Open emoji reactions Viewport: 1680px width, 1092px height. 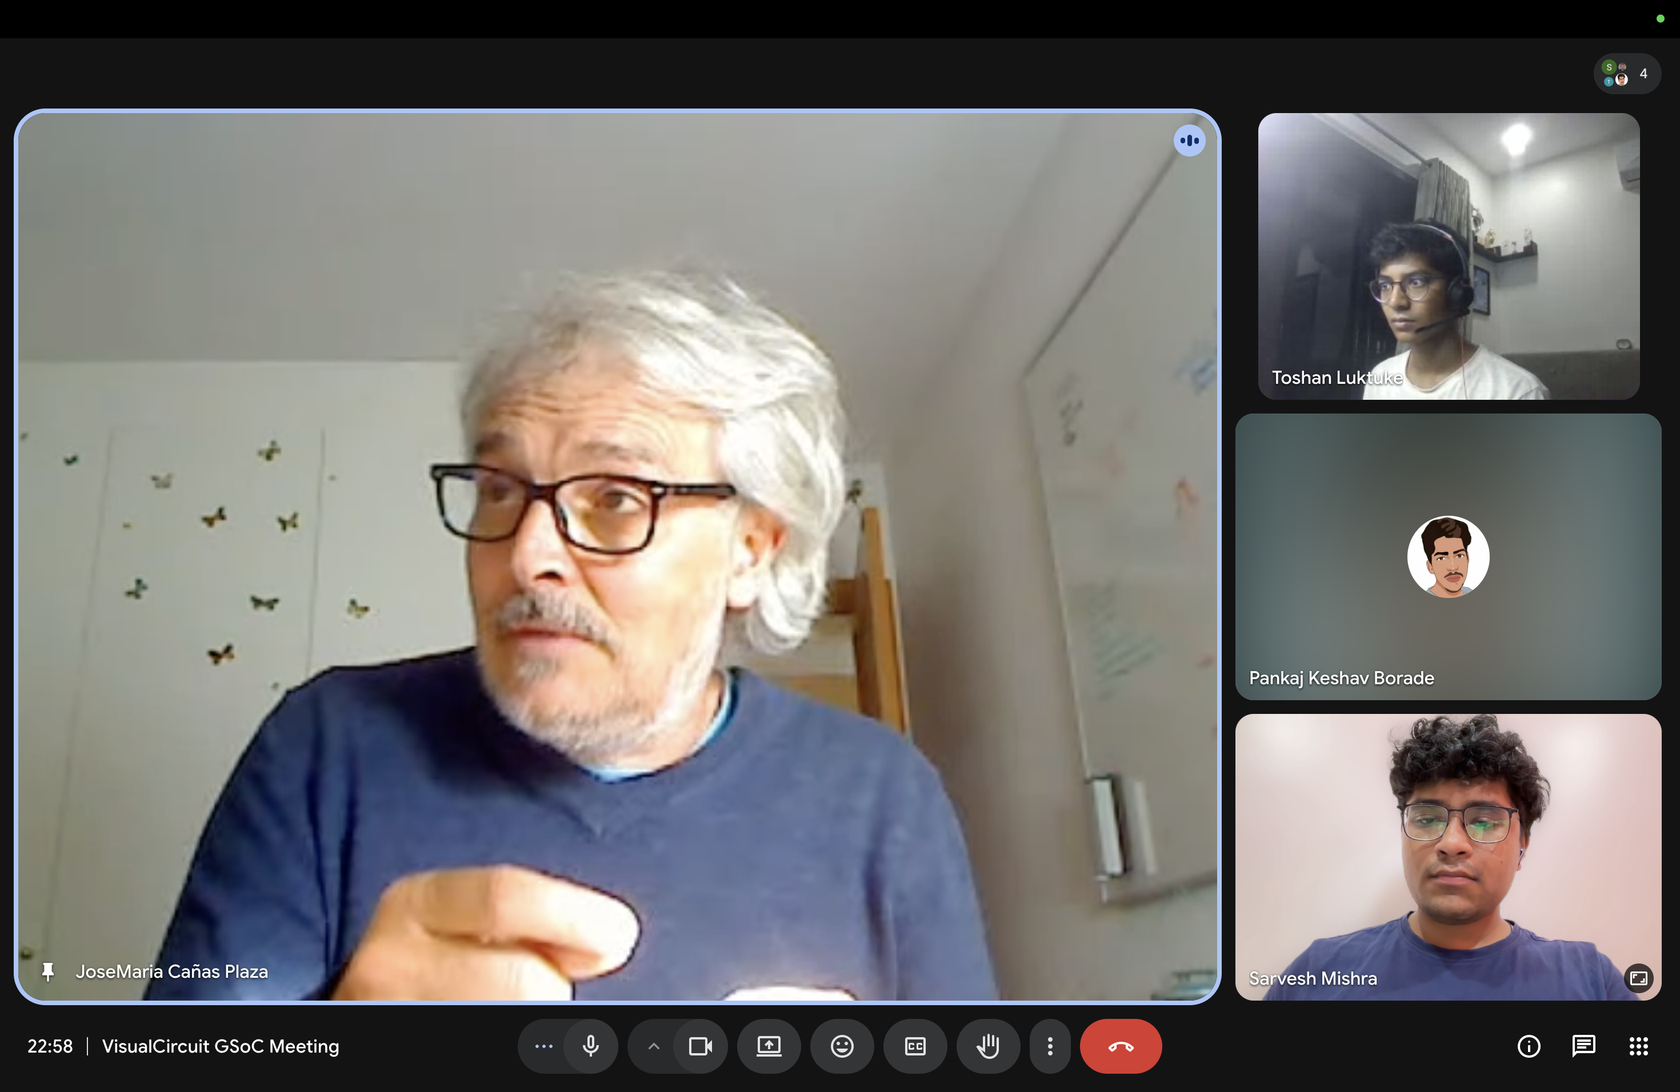point(842,1045)
